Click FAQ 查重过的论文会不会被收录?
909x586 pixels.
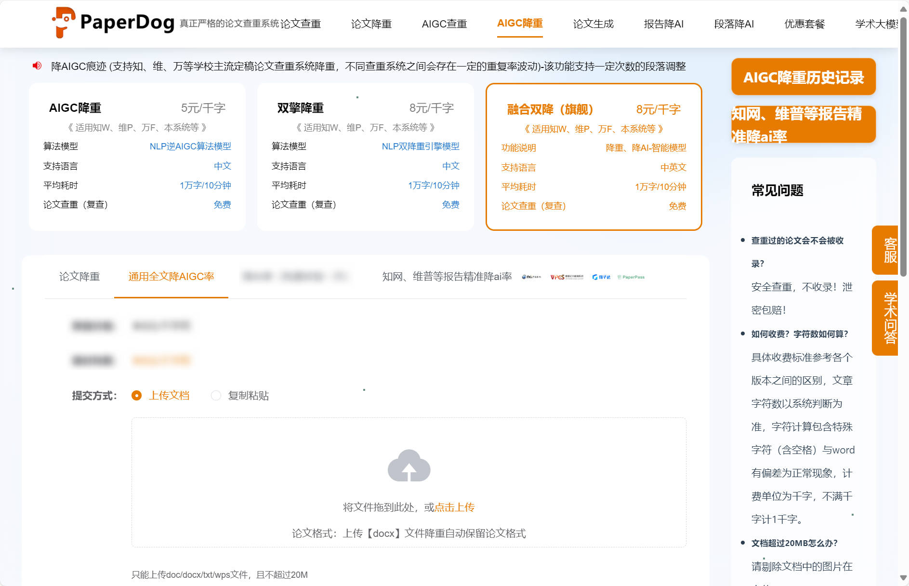(x=798, y=252)
